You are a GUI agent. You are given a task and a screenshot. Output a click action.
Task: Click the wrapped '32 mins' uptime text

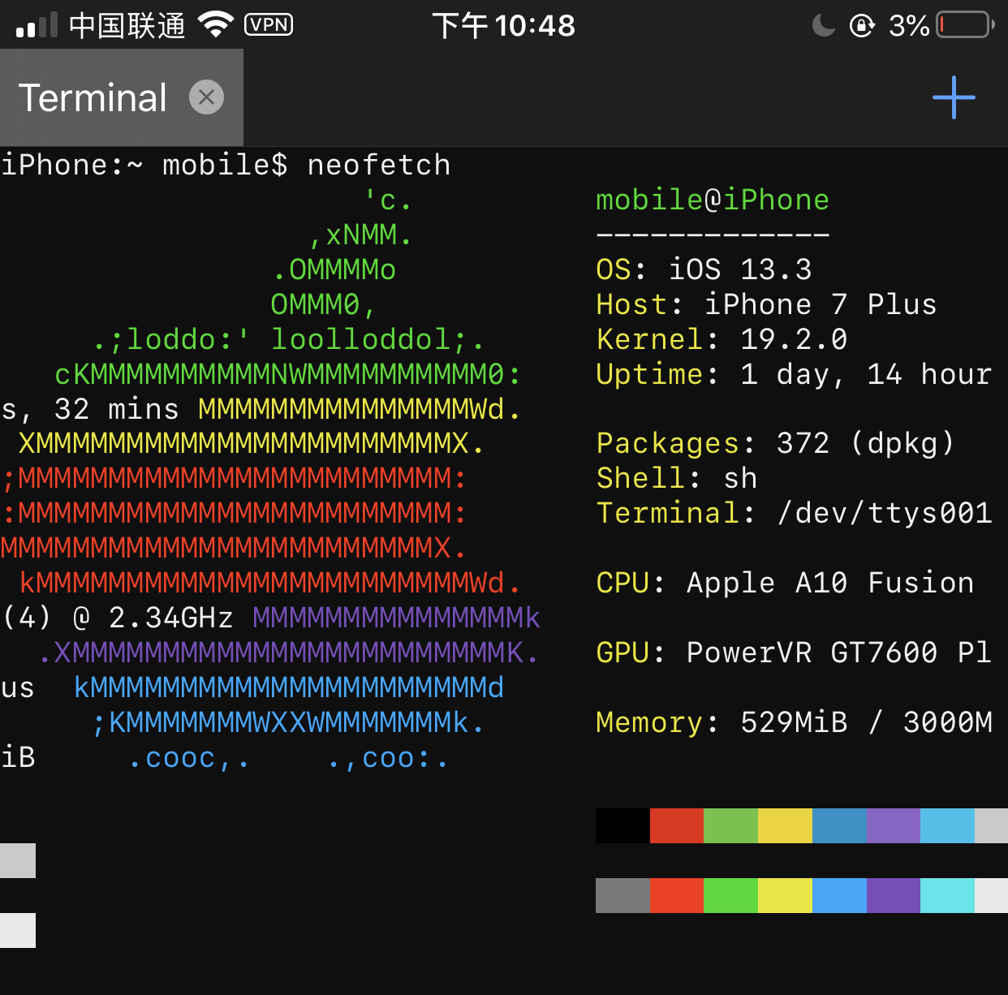[x=117, y=409]
